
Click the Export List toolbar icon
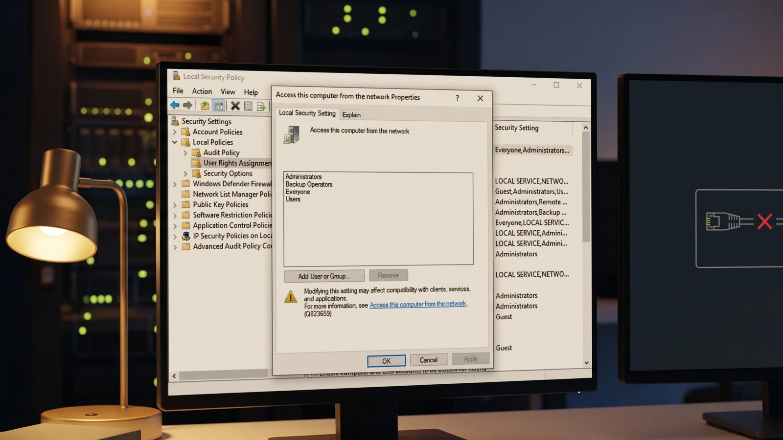click(x=261, y=106)
